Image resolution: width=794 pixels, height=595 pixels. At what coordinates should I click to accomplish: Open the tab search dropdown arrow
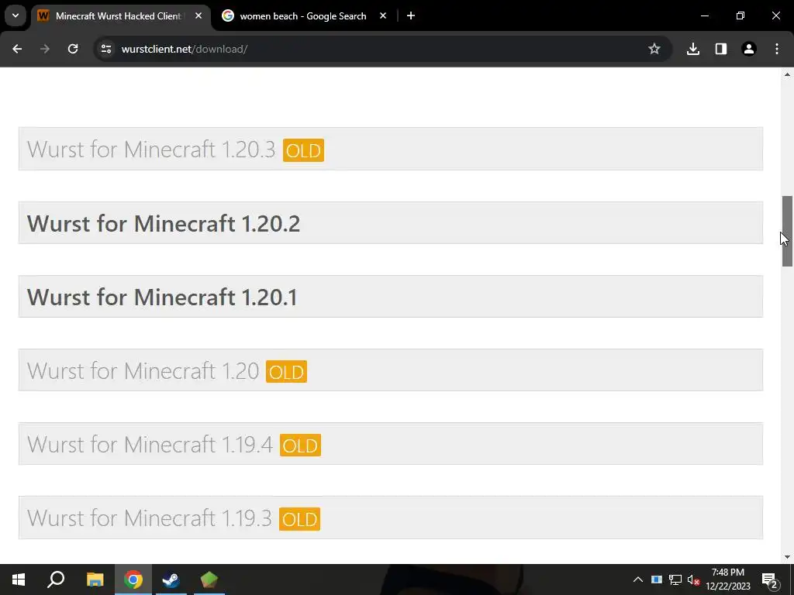pyautogui.click(x=16, y=15)
